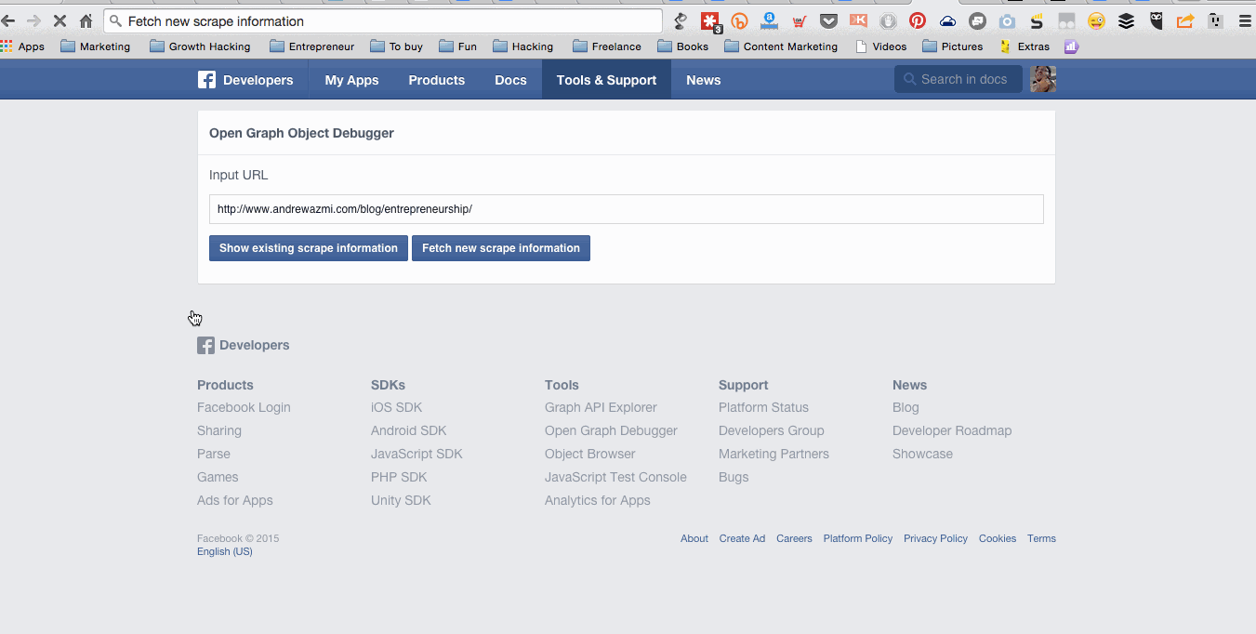Open the winking emoji extension icon
Image resolution: width=1256 pixels, height=634 pixels.
click(1096, 20)
